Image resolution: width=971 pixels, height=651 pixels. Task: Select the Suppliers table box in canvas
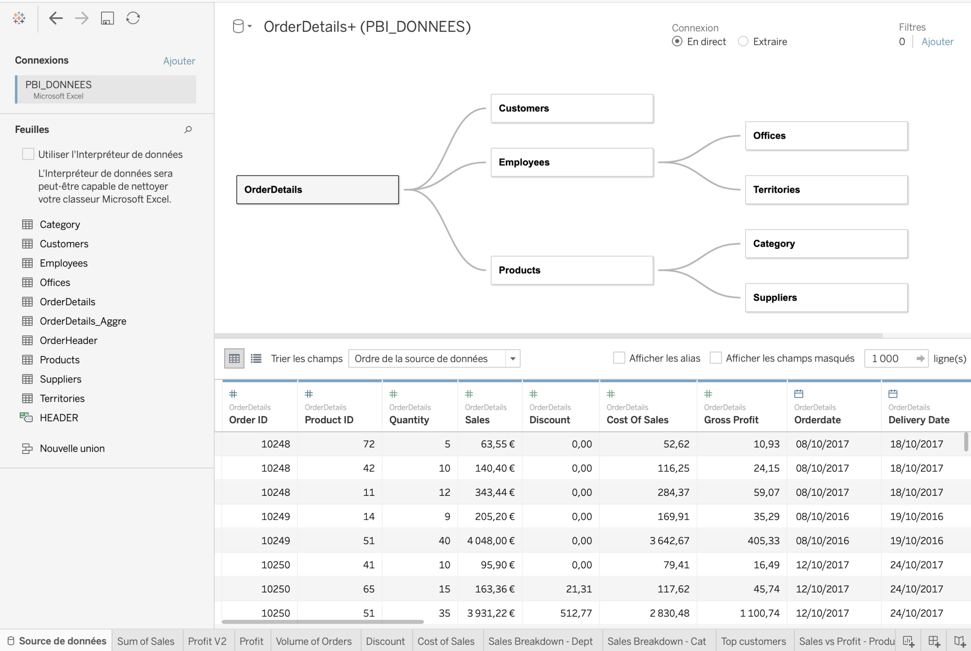click(x=826, y=298)
